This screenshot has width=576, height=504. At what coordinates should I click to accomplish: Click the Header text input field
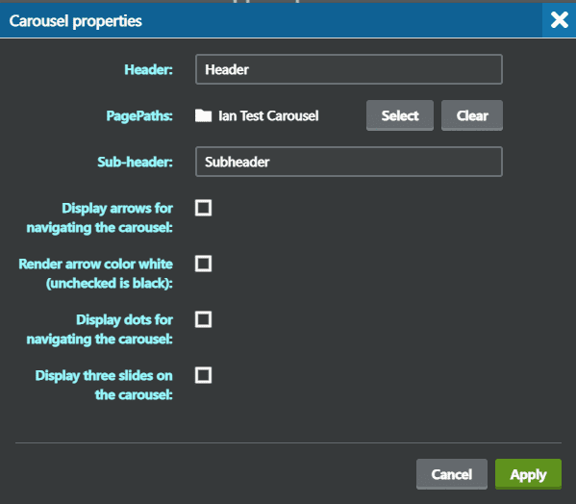349,69
